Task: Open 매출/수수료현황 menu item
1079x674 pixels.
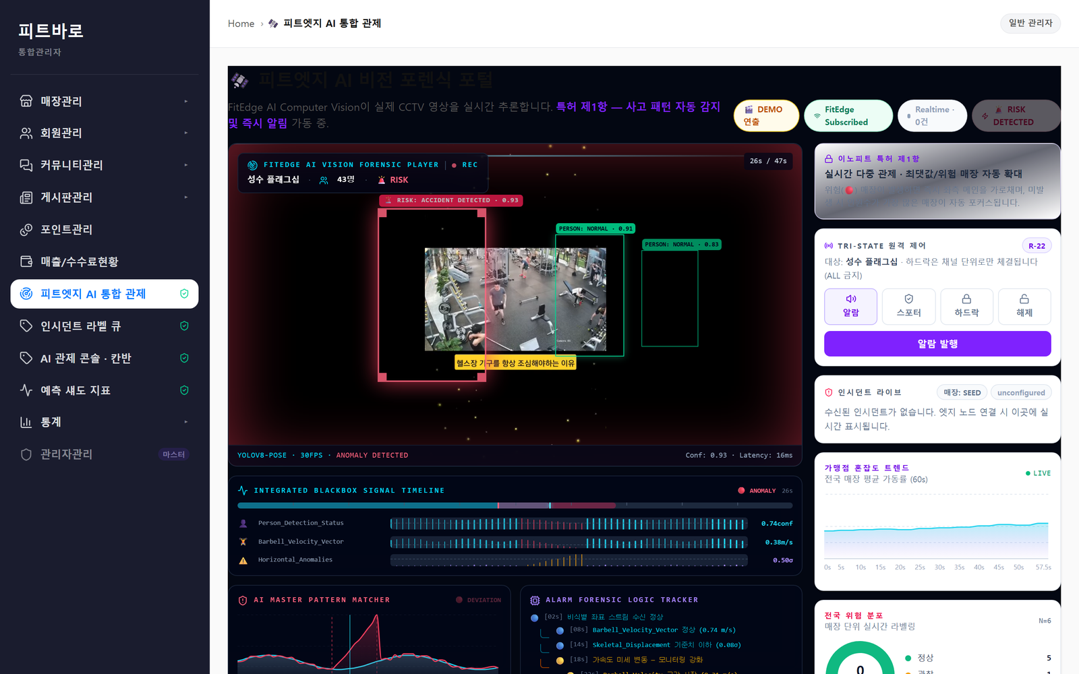Action: coord(105,262)
